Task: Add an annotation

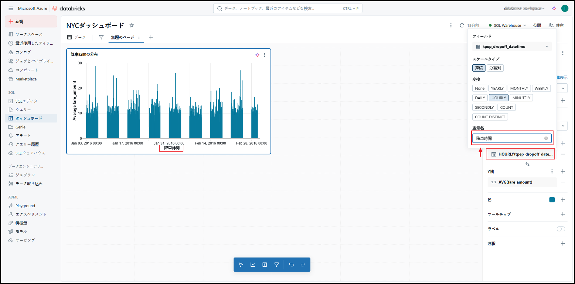Action: click(563, 244)
